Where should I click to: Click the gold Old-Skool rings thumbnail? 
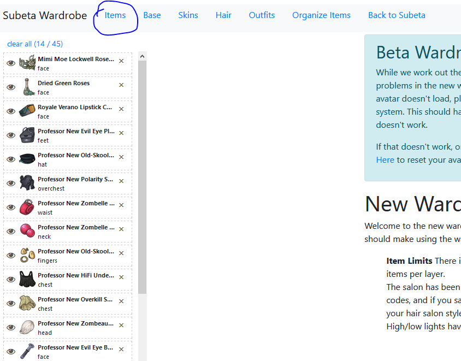point(27,255)
